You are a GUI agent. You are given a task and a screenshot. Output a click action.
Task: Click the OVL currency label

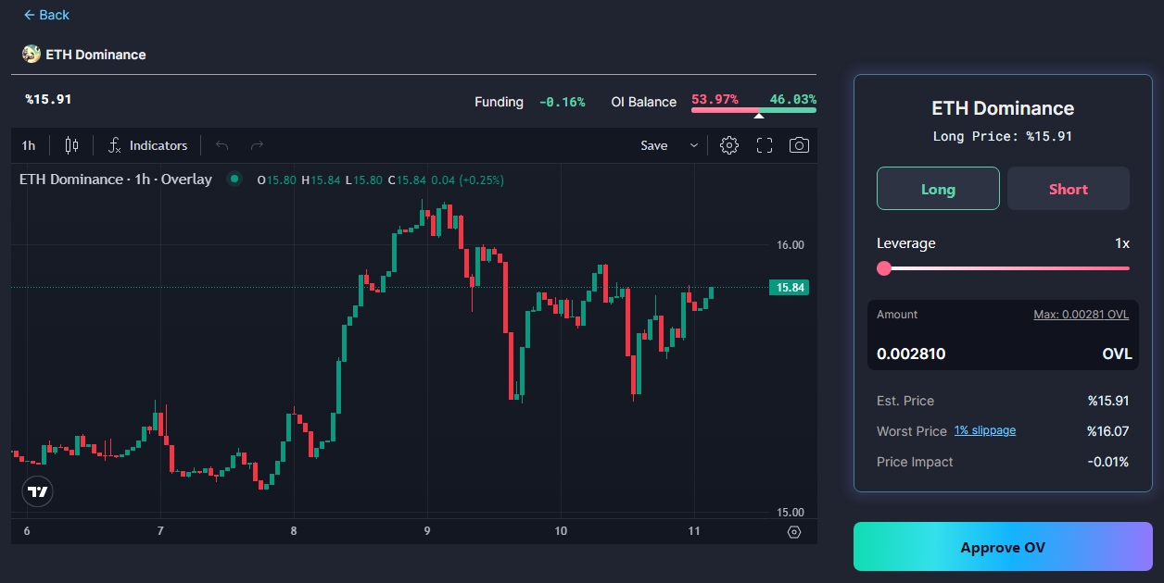tap(1117, 354)
